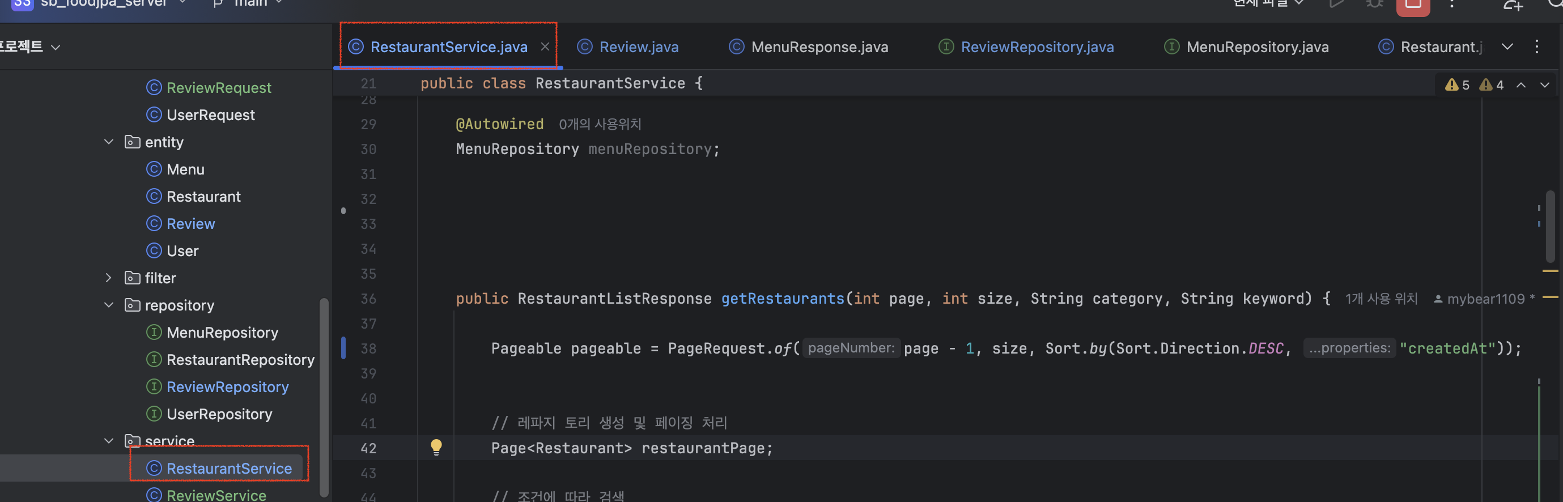Screen dimensions: 1563x502
Task: Select the filter folder
Action: [160, 278]
